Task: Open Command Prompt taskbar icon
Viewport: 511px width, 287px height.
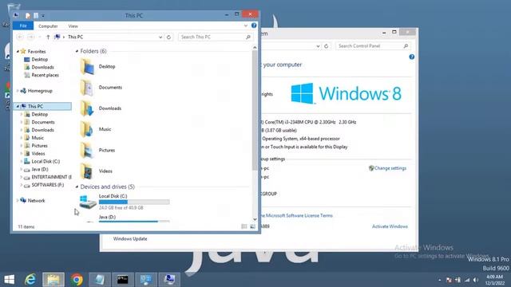Action: (x=123, y=280)
